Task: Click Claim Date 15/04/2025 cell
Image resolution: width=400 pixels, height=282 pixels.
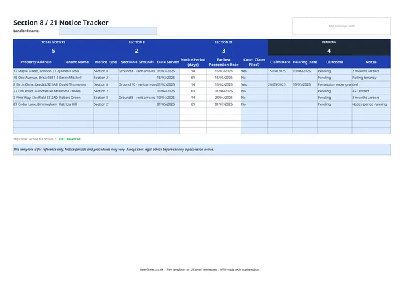Action: tap(280, 71)
